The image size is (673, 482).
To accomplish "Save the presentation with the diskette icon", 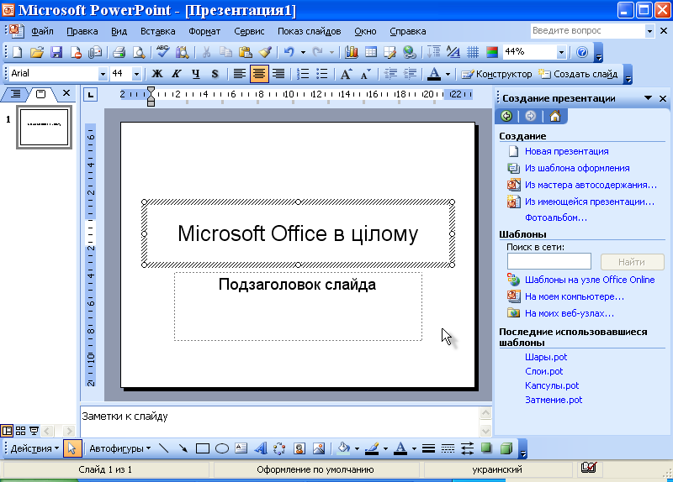I will pyautogui.click(x=56, y=52).
